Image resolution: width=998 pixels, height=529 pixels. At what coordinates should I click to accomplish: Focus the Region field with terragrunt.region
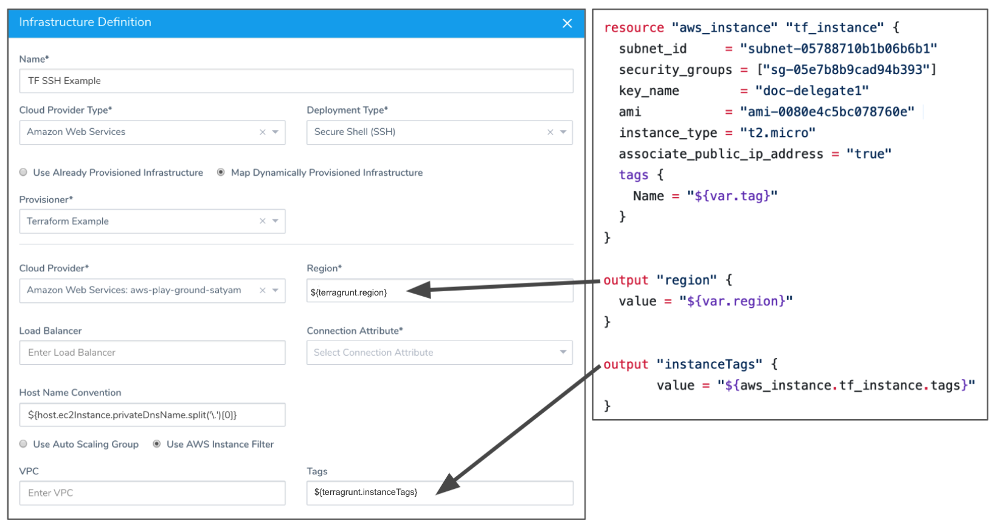(x=440, y=291)
